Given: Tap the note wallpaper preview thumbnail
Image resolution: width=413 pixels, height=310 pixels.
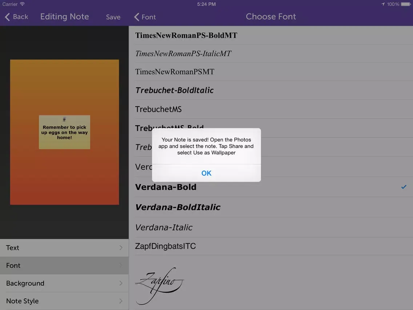Looking at the screenshot, I should (65, 132).
